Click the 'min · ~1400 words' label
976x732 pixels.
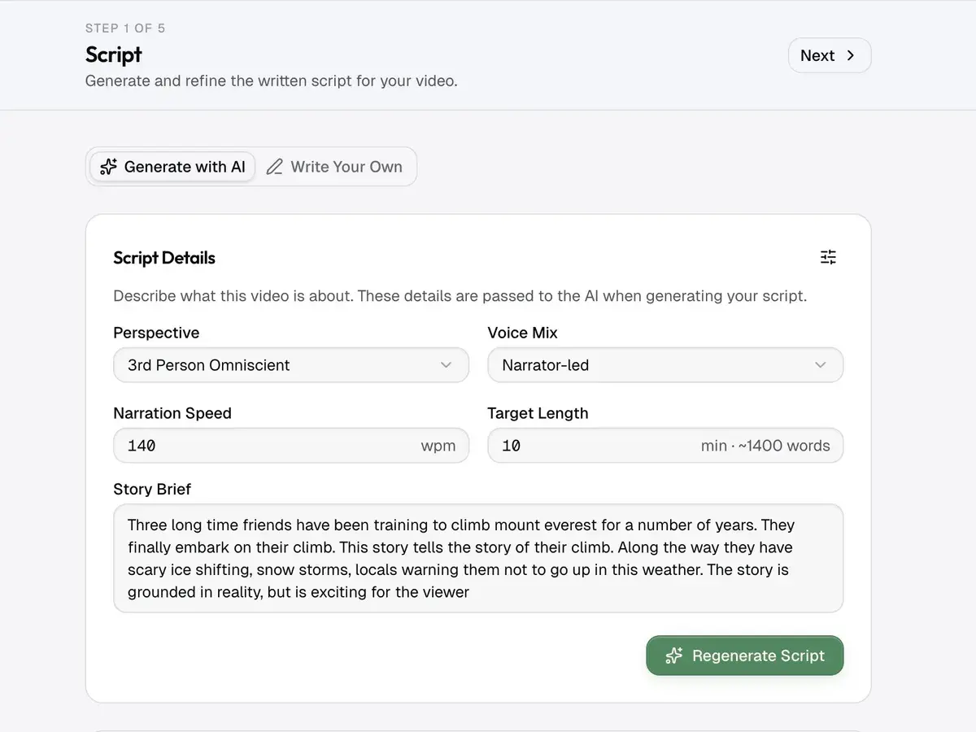(x=765, y=446)
